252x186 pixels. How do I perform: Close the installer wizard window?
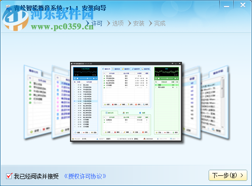coord(243,5)
